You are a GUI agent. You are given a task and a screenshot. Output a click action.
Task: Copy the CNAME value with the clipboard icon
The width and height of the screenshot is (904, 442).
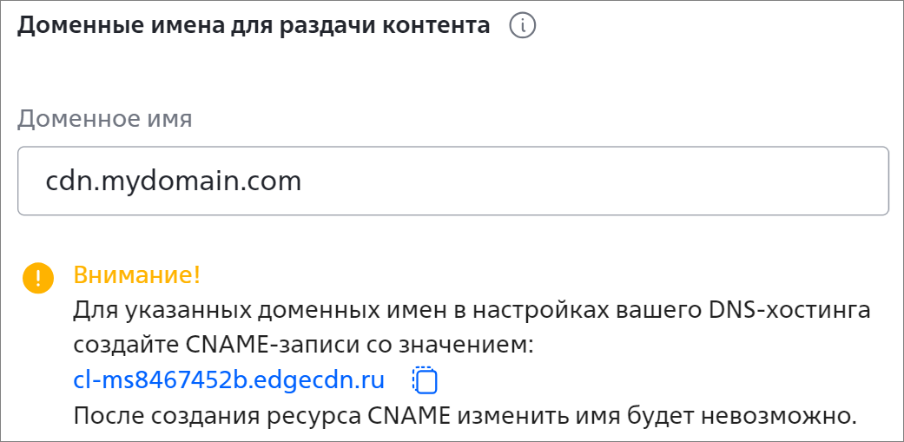(425, 380)
